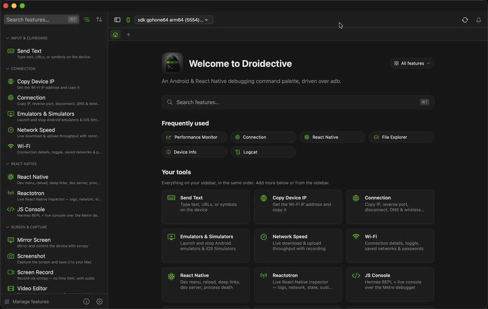Open settings gear at sidebar bottom
This screenshot has width=488, height=309.
[100, 301]
